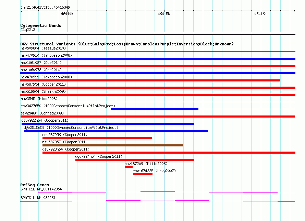Click the SPATC1L NM_032261 magenta gene line
Viewport: 305px width, 221px height.
tap(158, 201)
